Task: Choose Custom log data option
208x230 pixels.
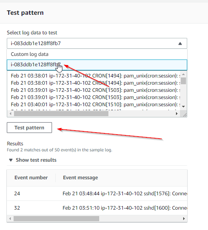Action: [97, 54]
